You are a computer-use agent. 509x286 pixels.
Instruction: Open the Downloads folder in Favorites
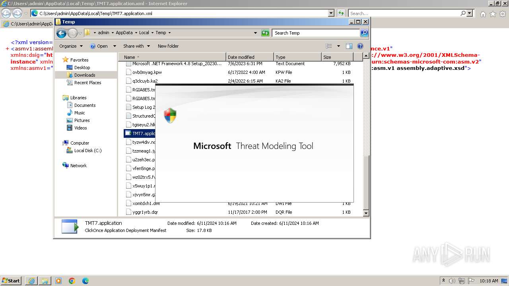pos(84,75)
